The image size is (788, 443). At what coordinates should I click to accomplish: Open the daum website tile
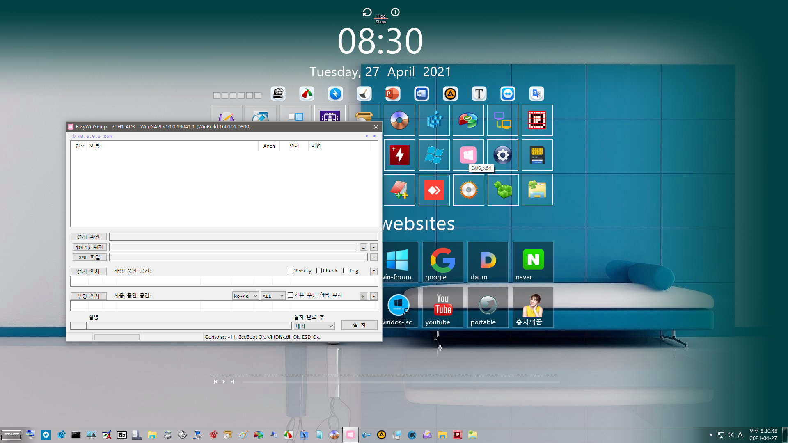pyautogui.click(x=488, y=262)
